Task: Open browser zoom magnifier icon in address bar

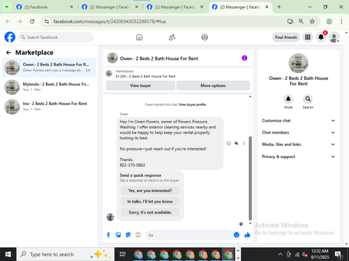Action: pyautogui.click(x=301, y=22)
